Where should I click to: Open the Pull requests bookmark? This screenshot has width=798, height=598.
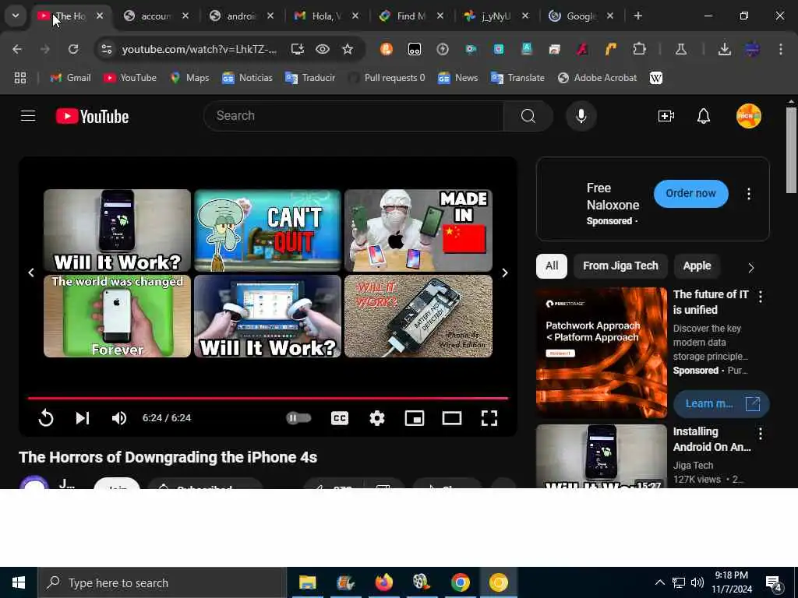coord(387,78)
